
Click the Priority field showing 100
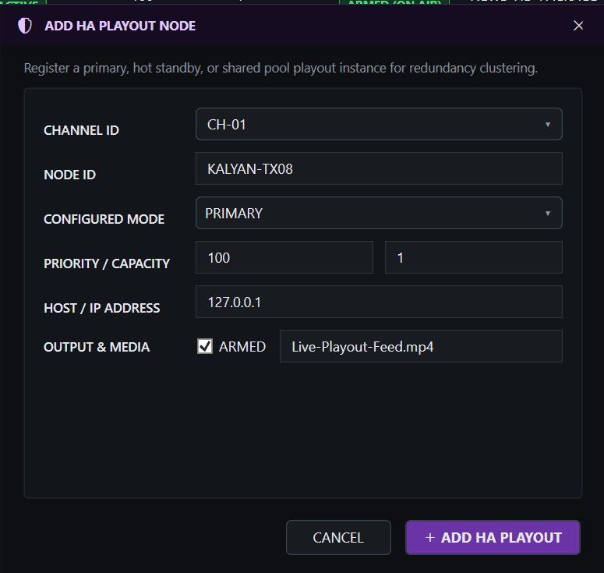pyautogui.click(x=284, y=257)
